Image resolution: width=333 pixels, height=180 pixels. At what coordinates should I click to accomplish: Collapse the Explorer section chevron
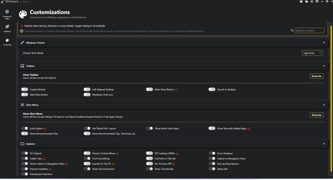pyautogui.click(x=324, y=144)
